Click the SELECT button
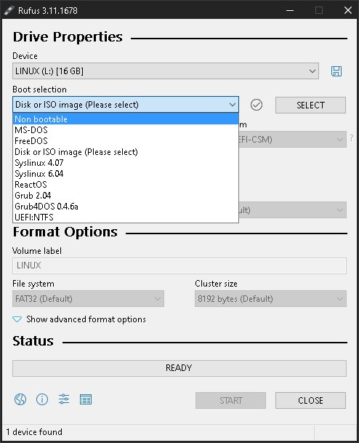The height and width of the screenshot is (443, 359). [310, 105]
